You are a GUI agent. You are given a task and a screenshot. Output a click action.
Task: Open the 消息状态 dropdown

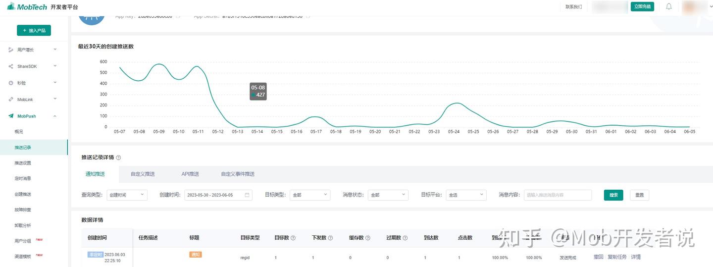click(388, 195)
